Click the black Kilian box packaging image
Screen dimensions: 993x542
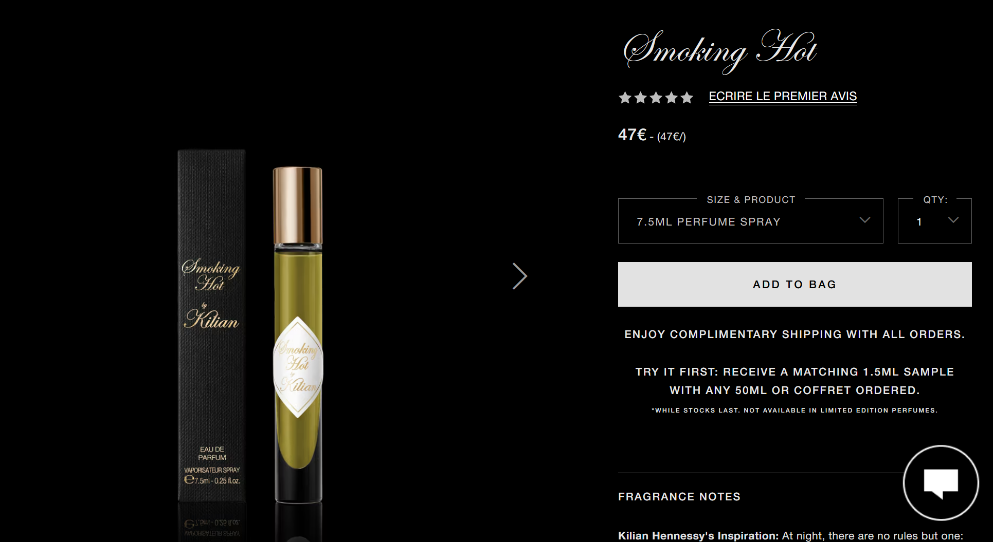tap(211, 325)
